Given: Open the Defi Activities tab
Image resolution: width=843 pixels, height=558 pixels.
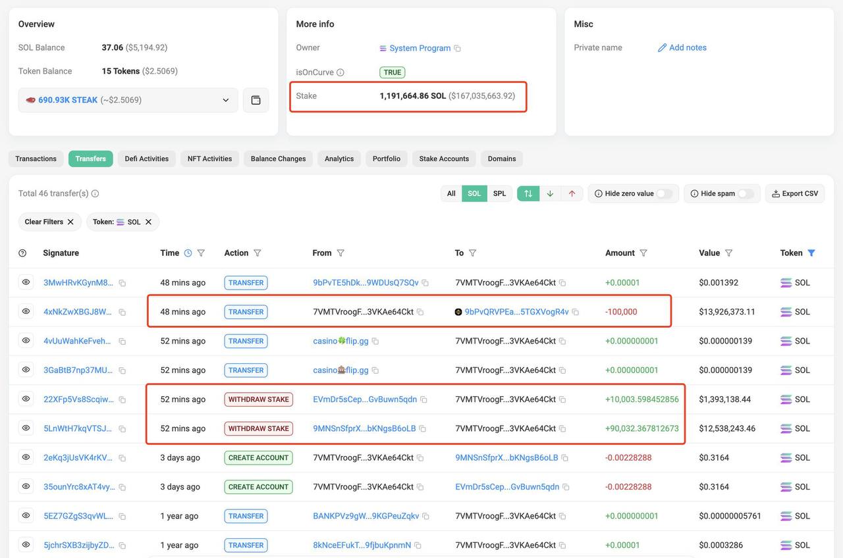Looking at the screenshot, I should click(x=147, y=159).
